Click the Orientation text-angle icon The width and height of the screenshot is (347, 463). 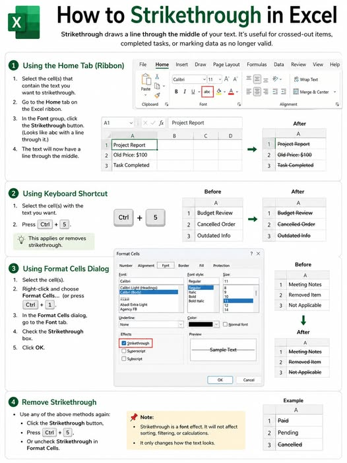click(275, 79)
